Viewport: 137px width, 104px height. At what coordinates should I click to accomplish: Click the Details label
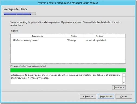[15, 31]
